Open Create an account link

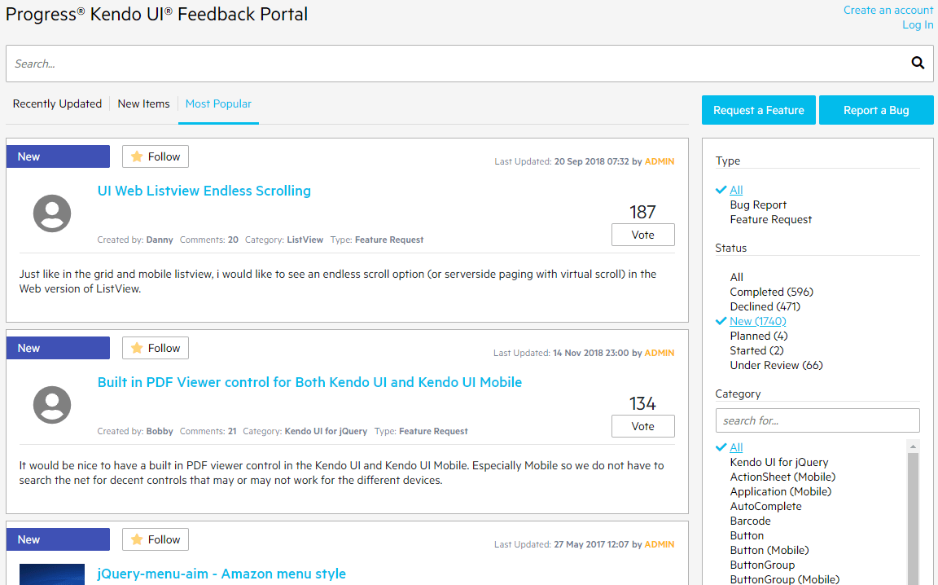click(x=888, y=10)
